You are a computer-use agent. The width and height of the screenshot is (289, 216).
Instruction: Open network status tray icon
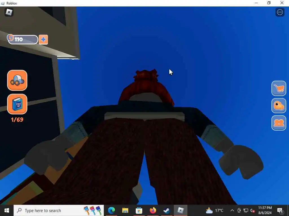[x=246, y=210]
